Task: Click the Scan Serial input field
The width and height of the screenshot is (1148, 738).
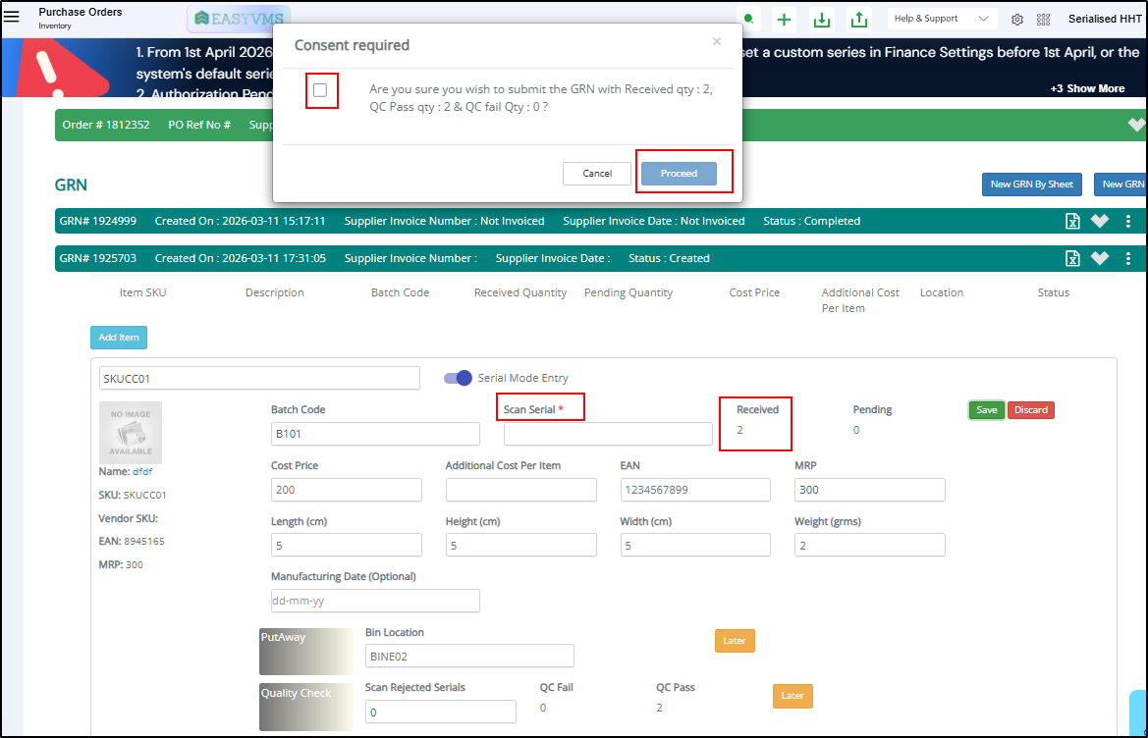Action: pyautogui.click(x=608, y=434)
